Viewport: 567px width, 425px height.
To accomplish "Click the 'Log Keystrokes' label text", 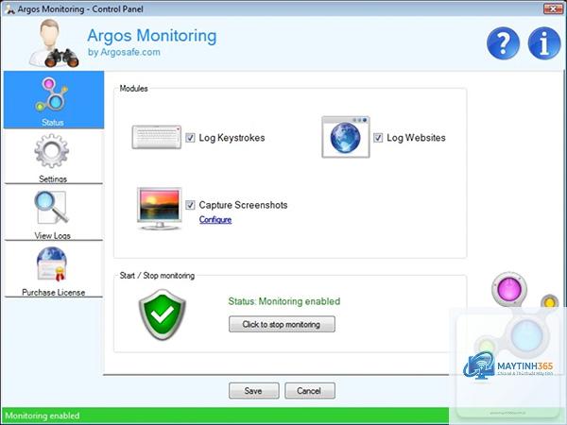I will (x=232, y=138).
